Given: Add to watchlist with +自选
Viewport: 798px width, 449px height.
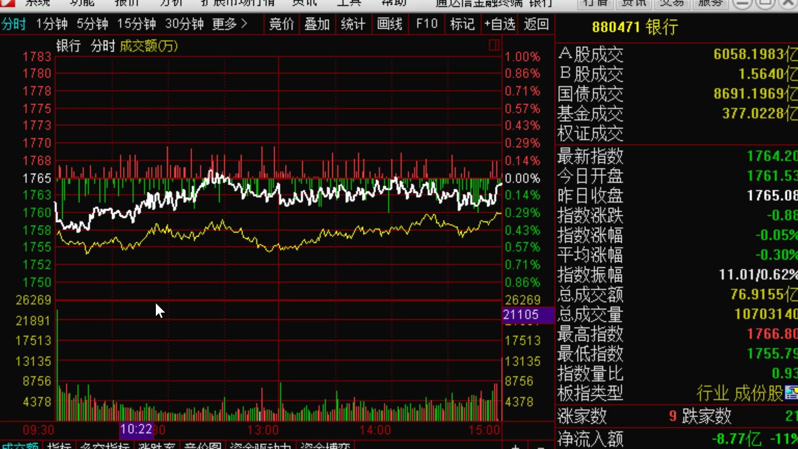Looking at the screenshot, I should (x=500, y=24).
